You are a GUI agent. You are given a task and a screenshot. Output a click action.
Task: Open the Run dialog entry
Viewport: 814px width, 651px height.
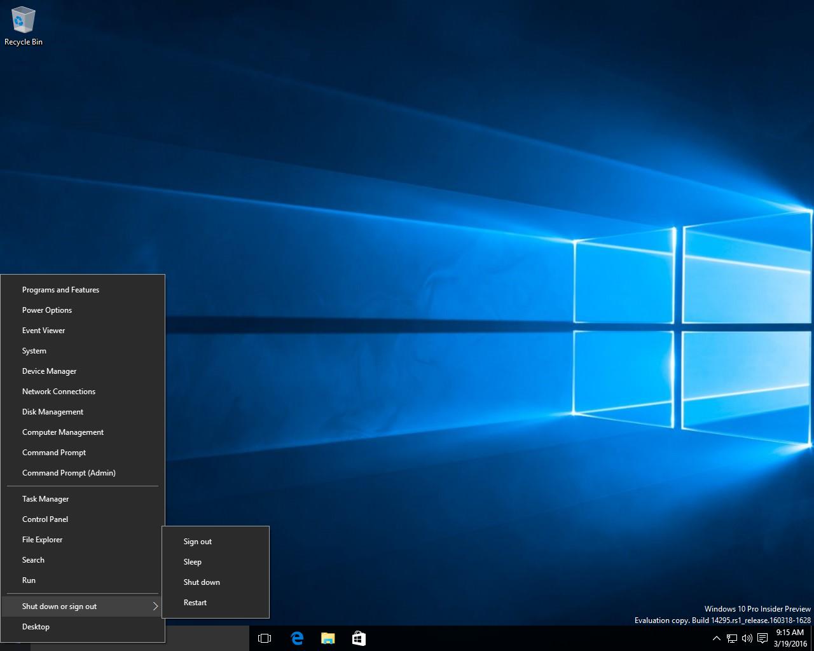pos(83,580)
